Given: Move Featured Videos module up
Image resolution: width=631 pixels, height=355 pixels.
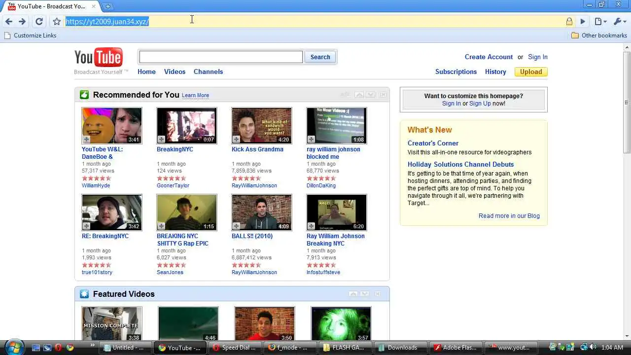Looking at the screenshot, I should 353,294.
